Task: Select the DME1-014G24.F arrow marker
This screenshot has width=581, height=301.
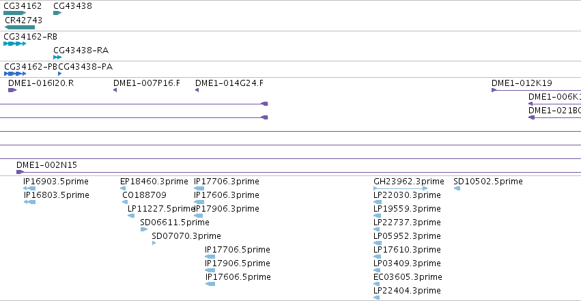Action: tap(197, 90)
